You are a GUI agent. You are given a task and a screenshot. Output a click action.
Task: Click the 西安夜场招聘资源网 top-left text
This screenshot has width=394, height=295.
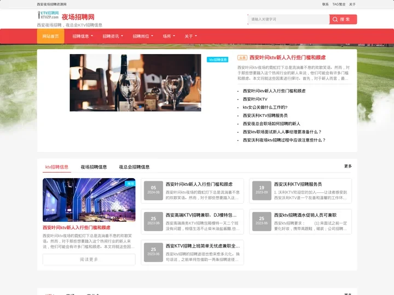[52, 4]
